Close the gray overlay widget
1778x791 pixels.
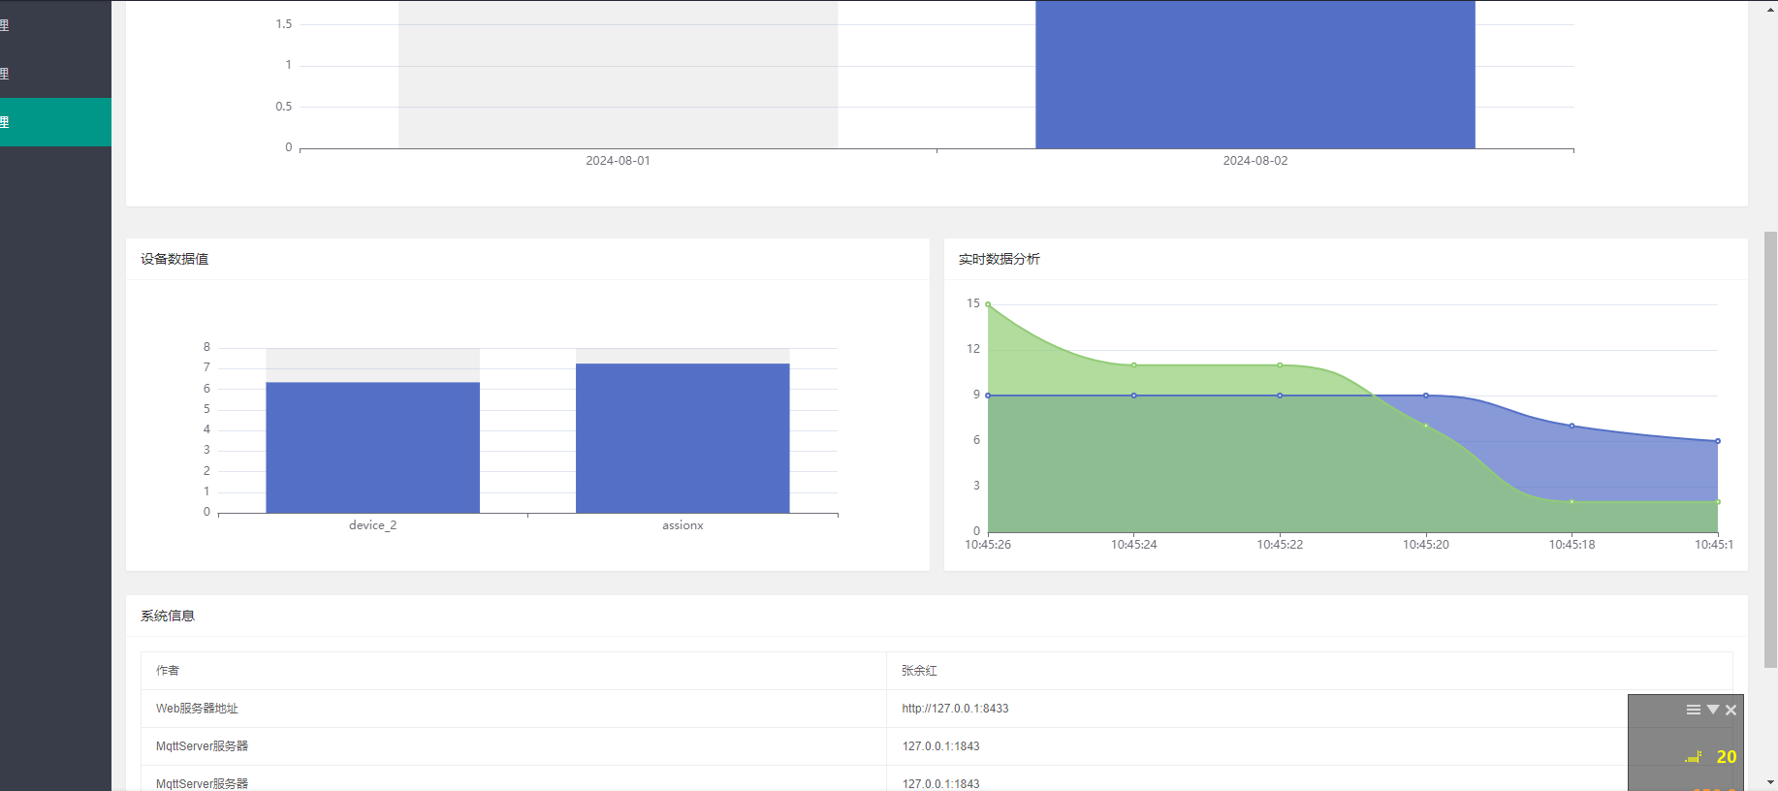tap(1730, 710)
